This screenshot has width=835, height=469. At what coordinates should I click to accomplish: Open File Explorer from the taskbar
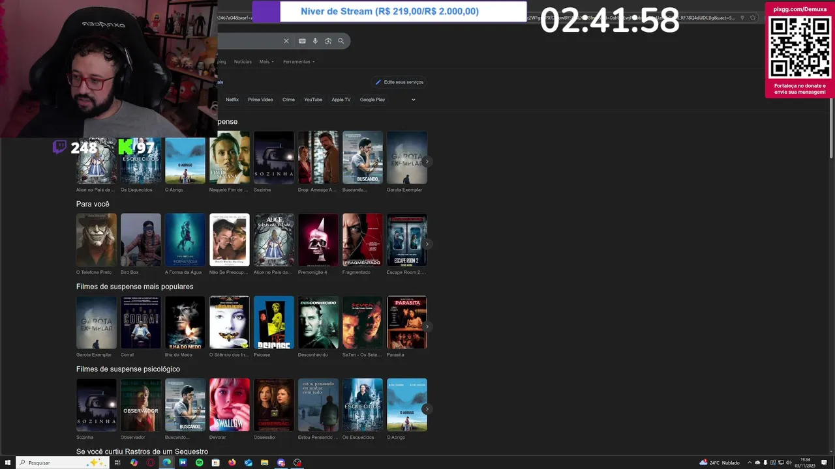[265, 462]
